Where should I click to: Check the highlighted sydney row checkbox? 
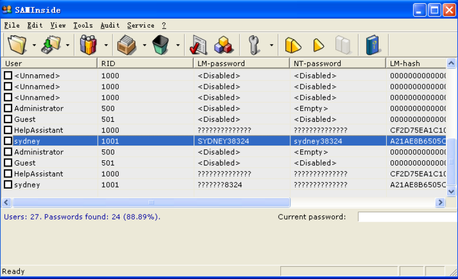point(8,141)
